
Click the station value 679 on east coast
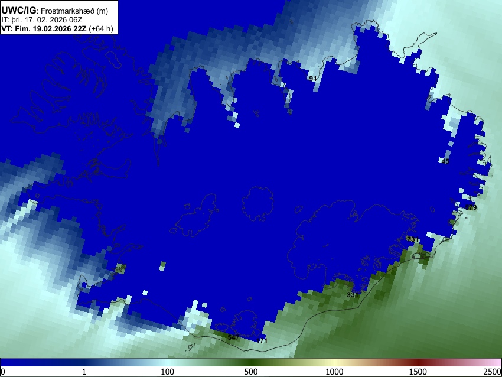point(471,207)
